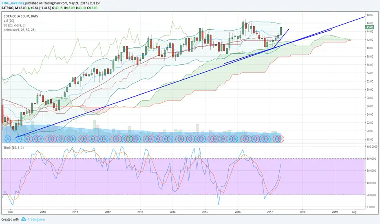Viewport: 380px width, 224px height.
Task: Click the 100.0000 stochastic axis value
Action: click(372, 147)
